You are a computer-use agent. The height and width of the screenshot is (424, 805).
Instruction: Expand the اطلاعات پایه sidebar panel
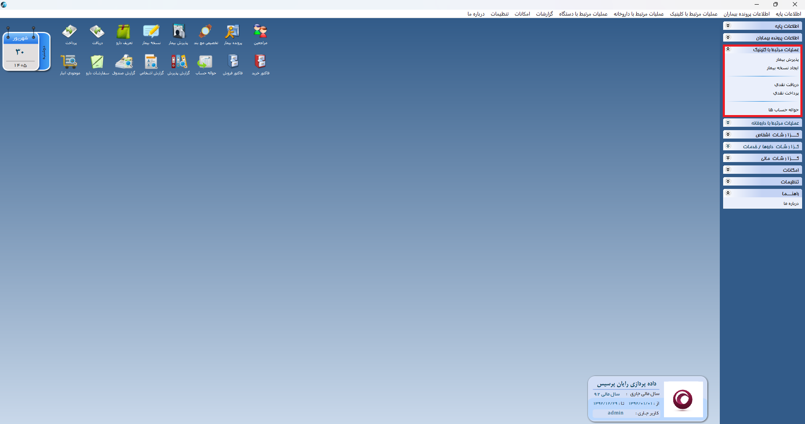point(762,26)
